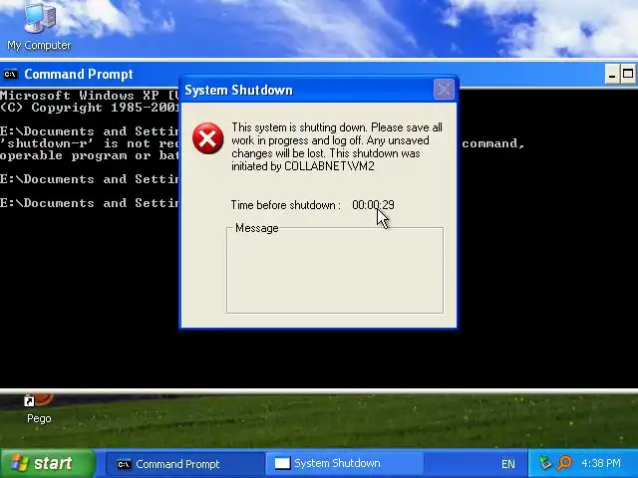
Task: Click the Message box in shutdown dialog
Action: [x=335, y=271]
